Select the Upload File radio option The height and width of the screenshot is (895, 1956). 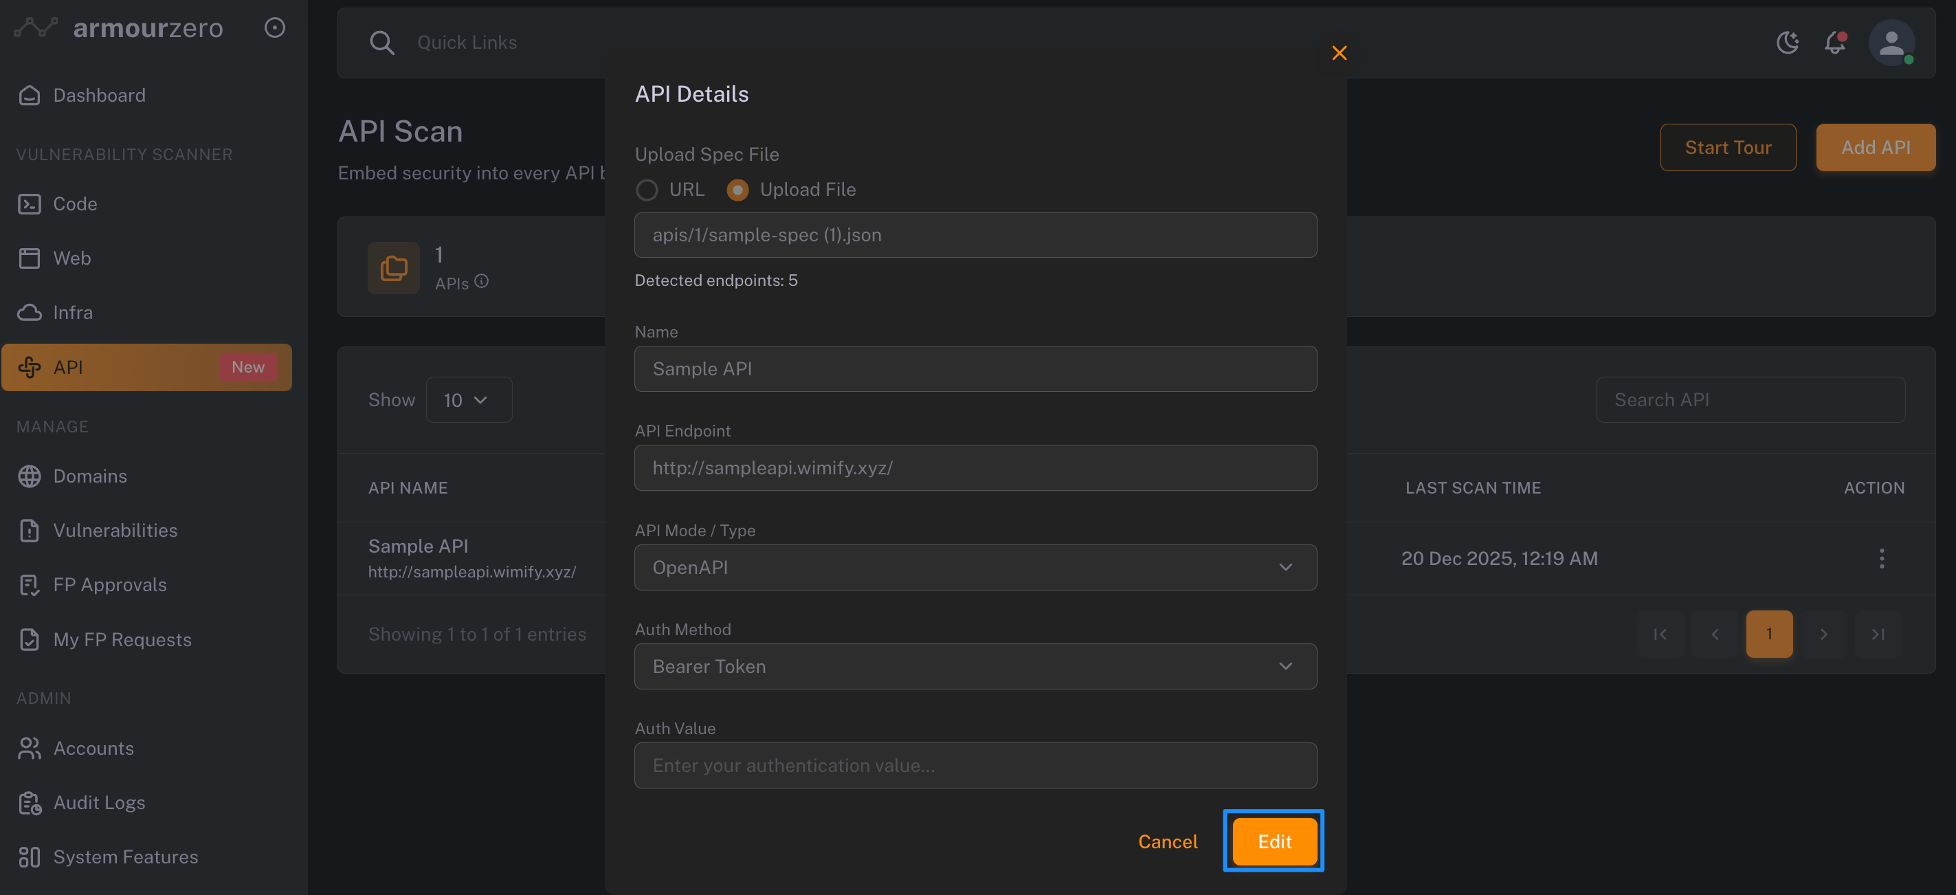(x=737, y=190)
